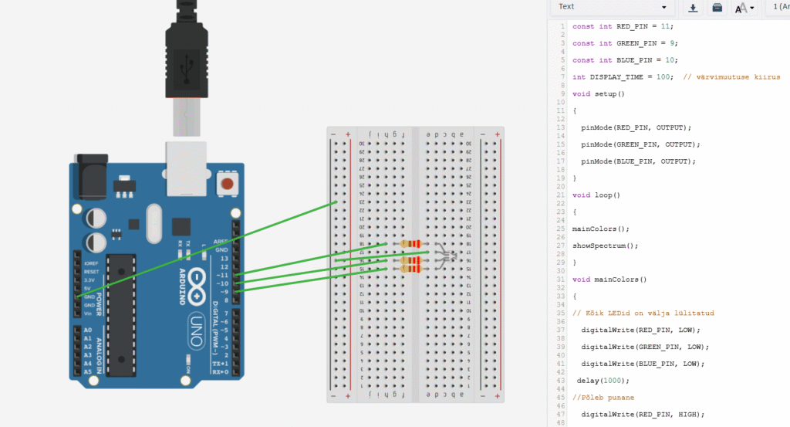Click on the showSpectrum(); code line
The width and height of the screenshot is (790, 427).
605,246
